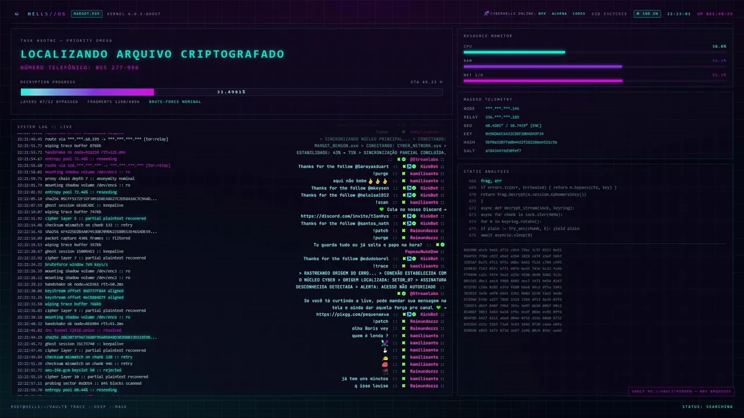The image size is (744, 418).
Task: Click 'NÚMERO TELEFÔNICO: 055 277-996' text
Action: pyautogui.click(x=80, y=68)
